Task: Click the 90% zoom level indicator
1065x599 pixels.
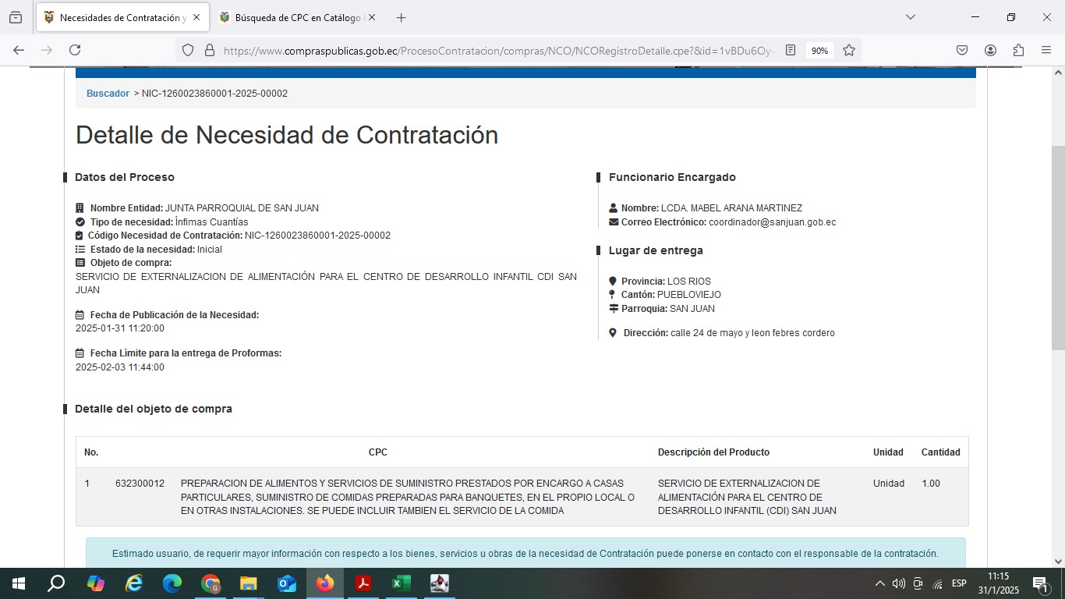Action: [819, 50]
